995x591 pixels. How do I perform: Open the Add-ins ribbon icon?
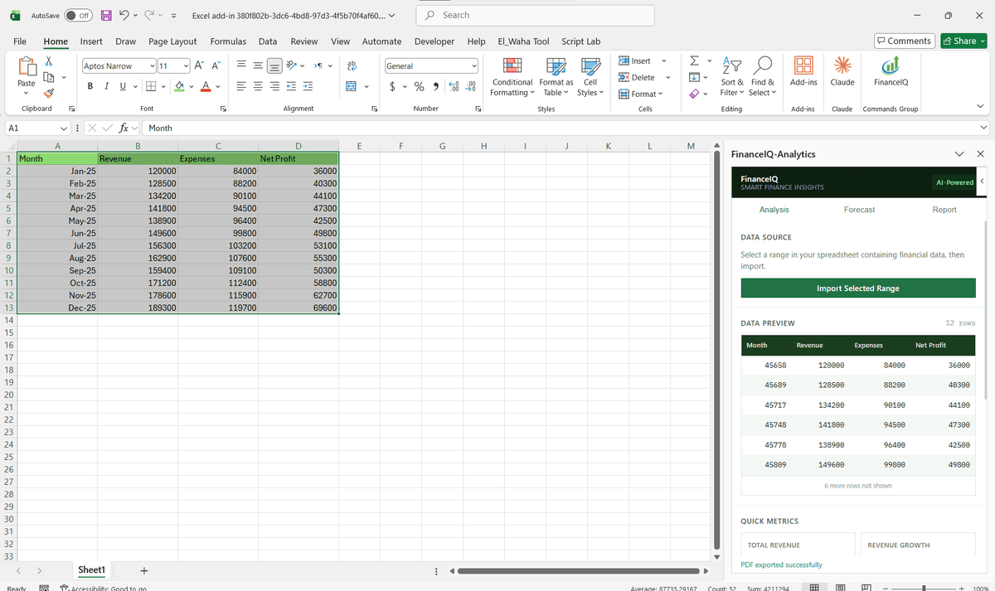coord(803,72)
